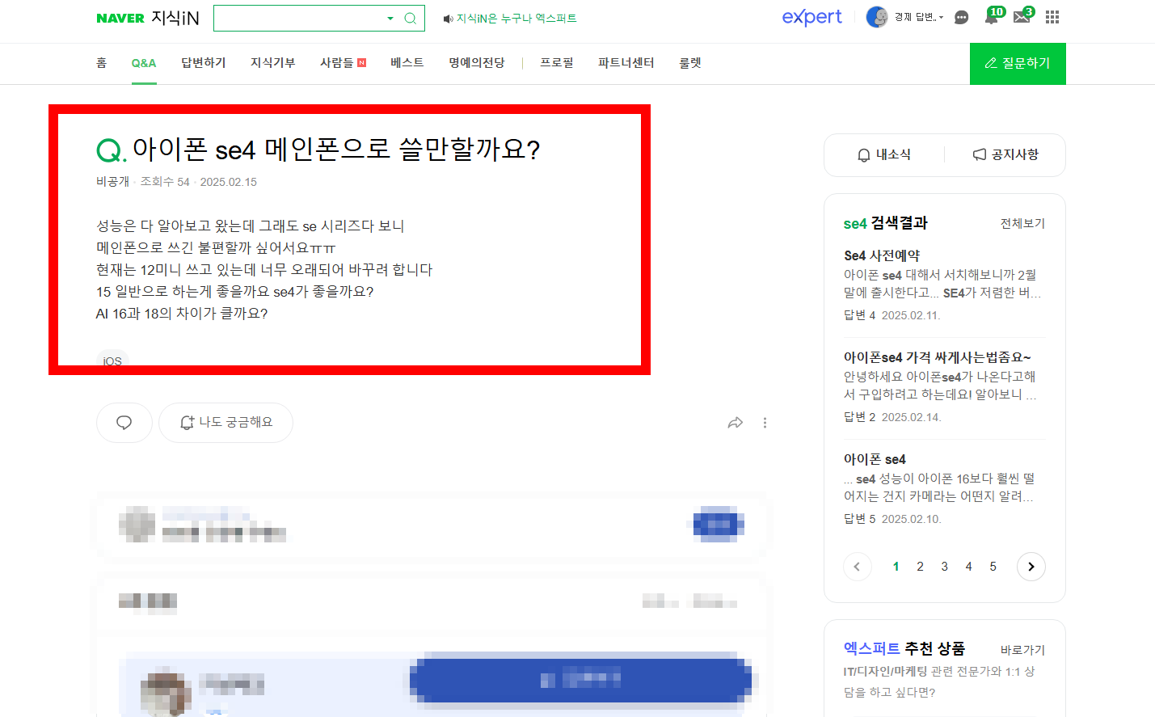The height and width of the screenshot is (717, 1155).
Task: Click the 조회수 54 view count text
Action: click(x=165, y=182)
